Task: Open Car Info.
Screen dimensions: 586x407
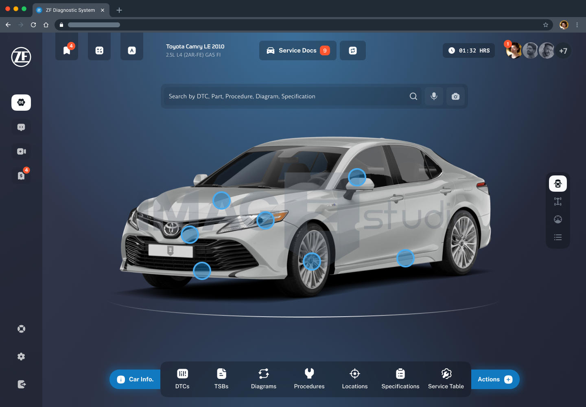Action: click(x=136, y=379)
